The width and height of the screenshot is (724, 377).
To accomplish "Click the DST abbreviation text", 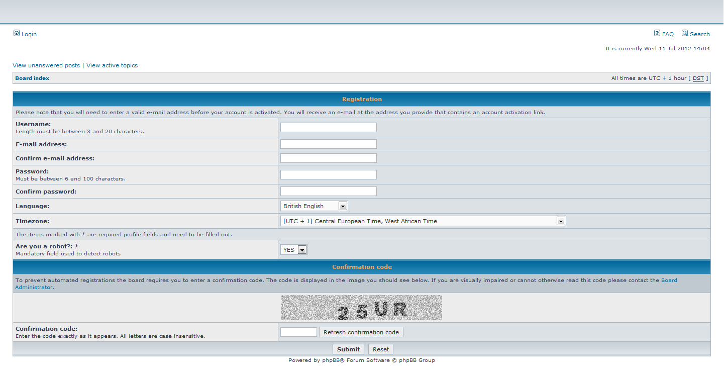I will (698, 78).
